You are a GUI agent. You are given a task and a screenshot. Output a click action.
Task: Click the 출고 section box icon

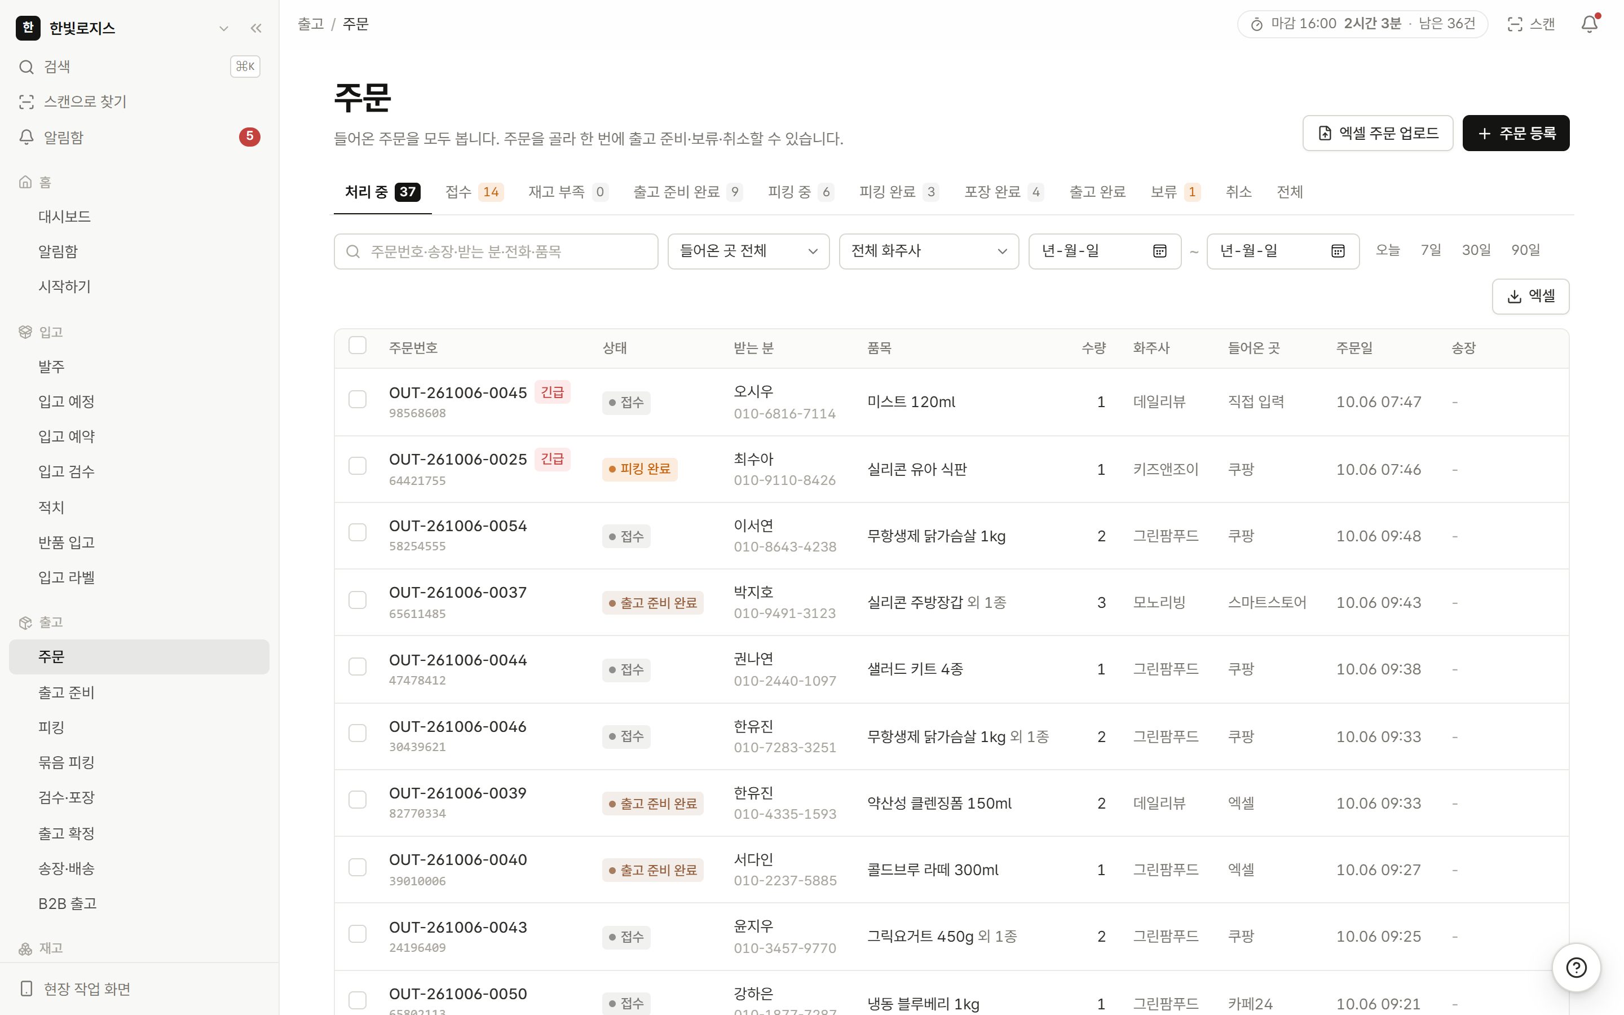point(25,623)
